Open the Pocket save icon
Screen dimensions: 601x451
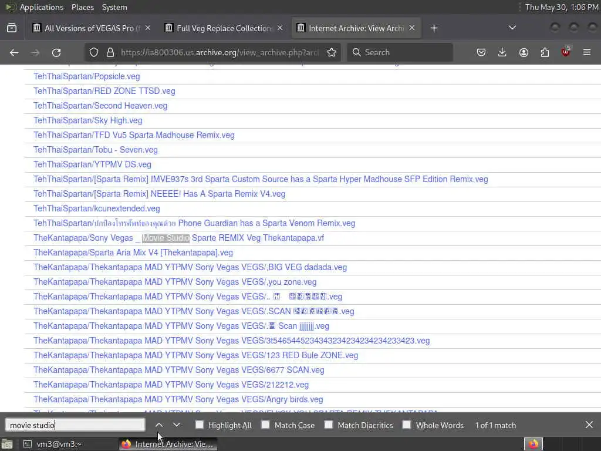pos(481,52)
